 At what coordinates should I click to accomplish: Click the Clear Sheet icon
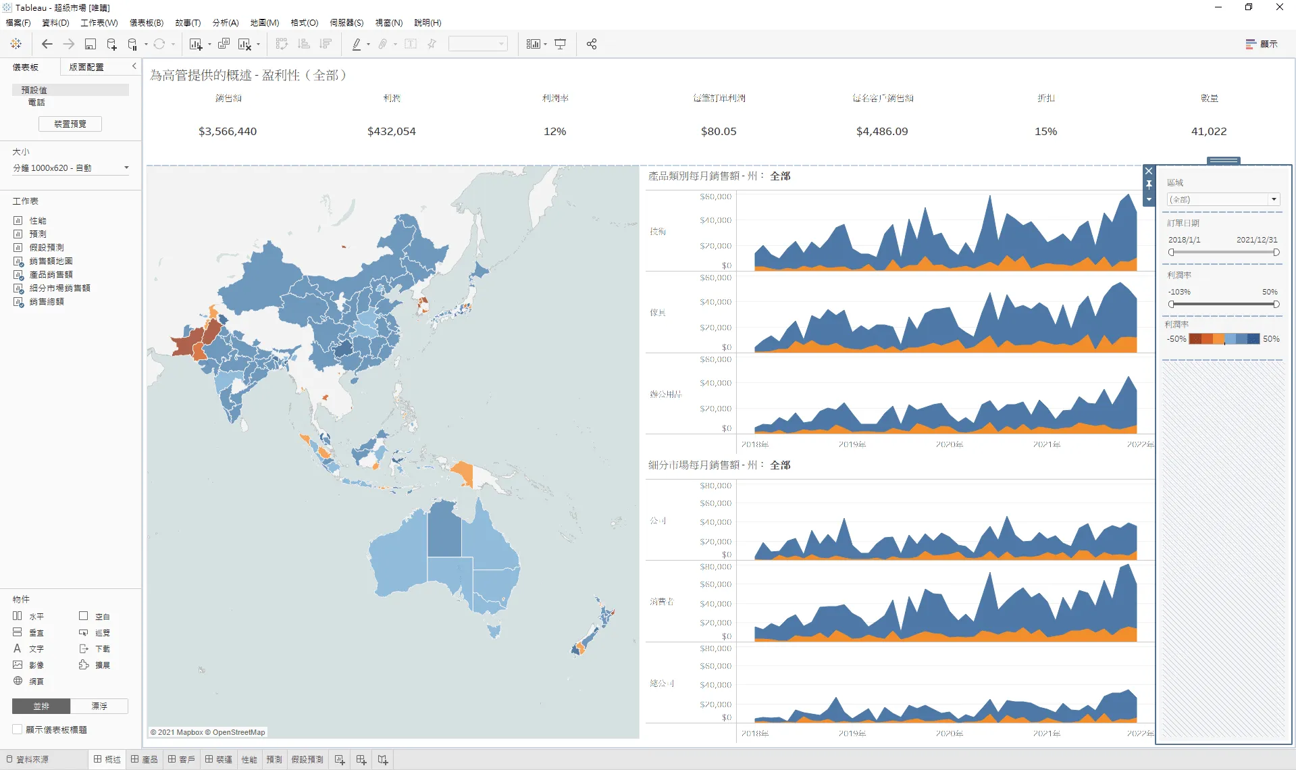tap(244, 44)
